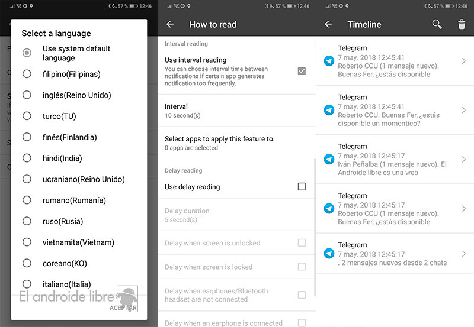This screenshot has width=474, height=327.
Task: Tap the 'Interval reading' section header
Action: pyautogui.click(x=186, y=44)
